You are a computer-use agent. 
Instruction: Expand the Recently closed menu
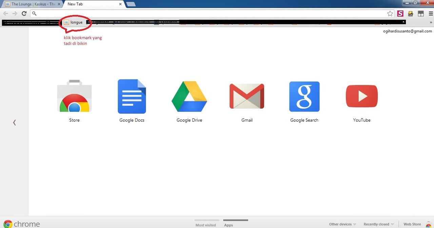379,224
